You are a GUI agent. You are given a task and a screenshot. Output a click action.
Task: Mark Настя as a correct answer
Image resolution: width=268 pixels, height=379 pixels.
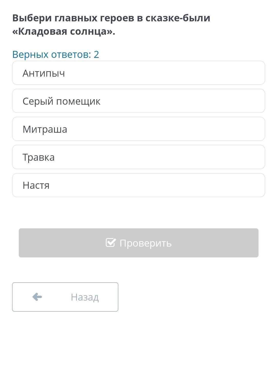click(x=138, y=185)
